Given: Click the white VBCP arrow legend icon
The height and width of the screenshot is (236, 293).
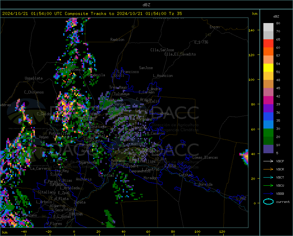Looking at the screenshot, I should [x=268, y=161].
